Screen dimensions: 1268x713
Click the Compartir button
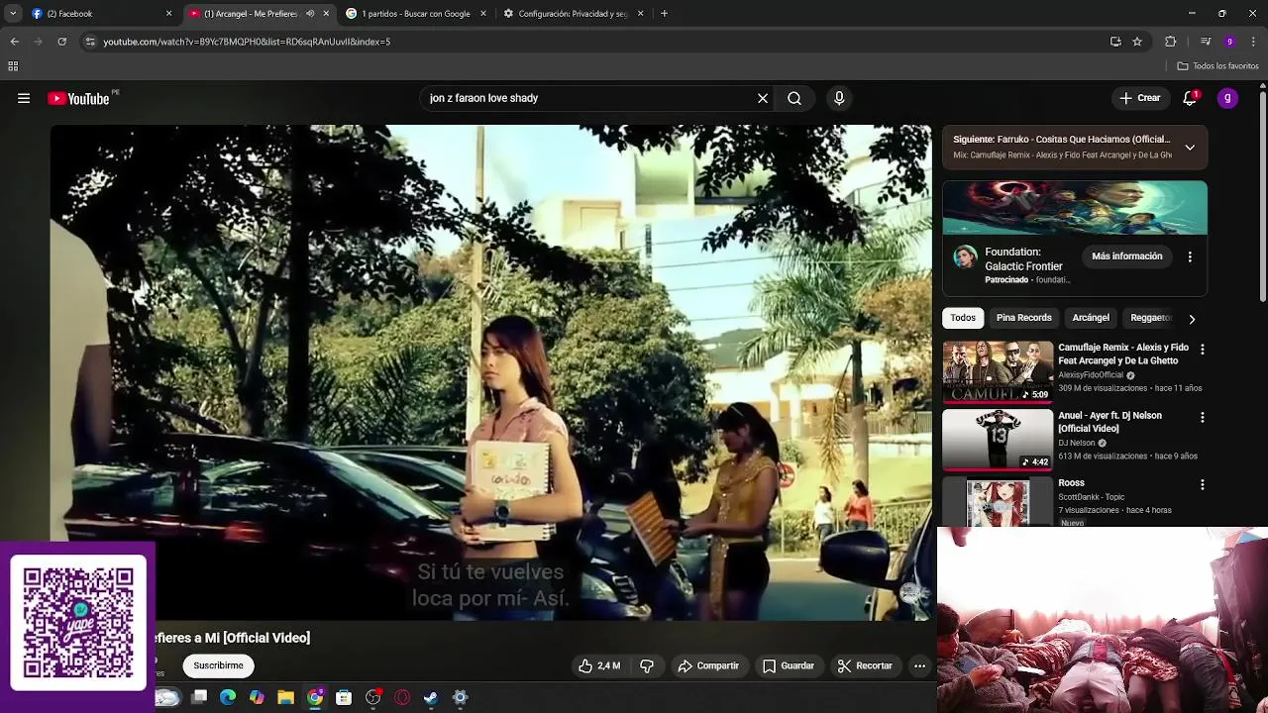coord(708,666)
